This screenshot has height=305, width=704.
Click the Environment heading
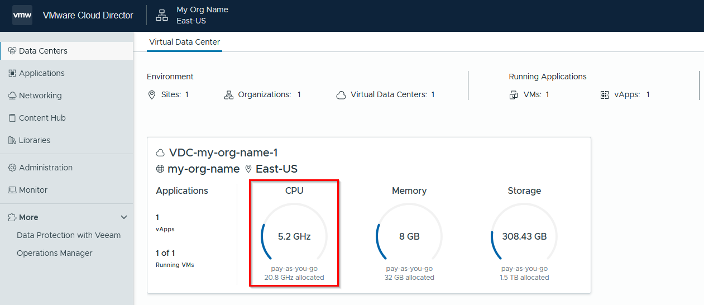170,77
